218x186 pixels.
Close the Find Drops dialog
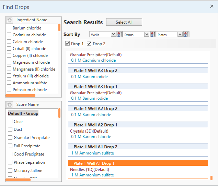click(x=212, y=6)
